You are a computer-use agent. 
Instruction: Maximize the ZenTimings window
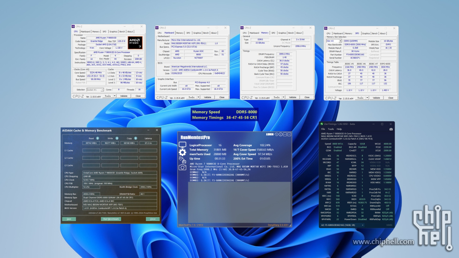(x=382, y=124)
